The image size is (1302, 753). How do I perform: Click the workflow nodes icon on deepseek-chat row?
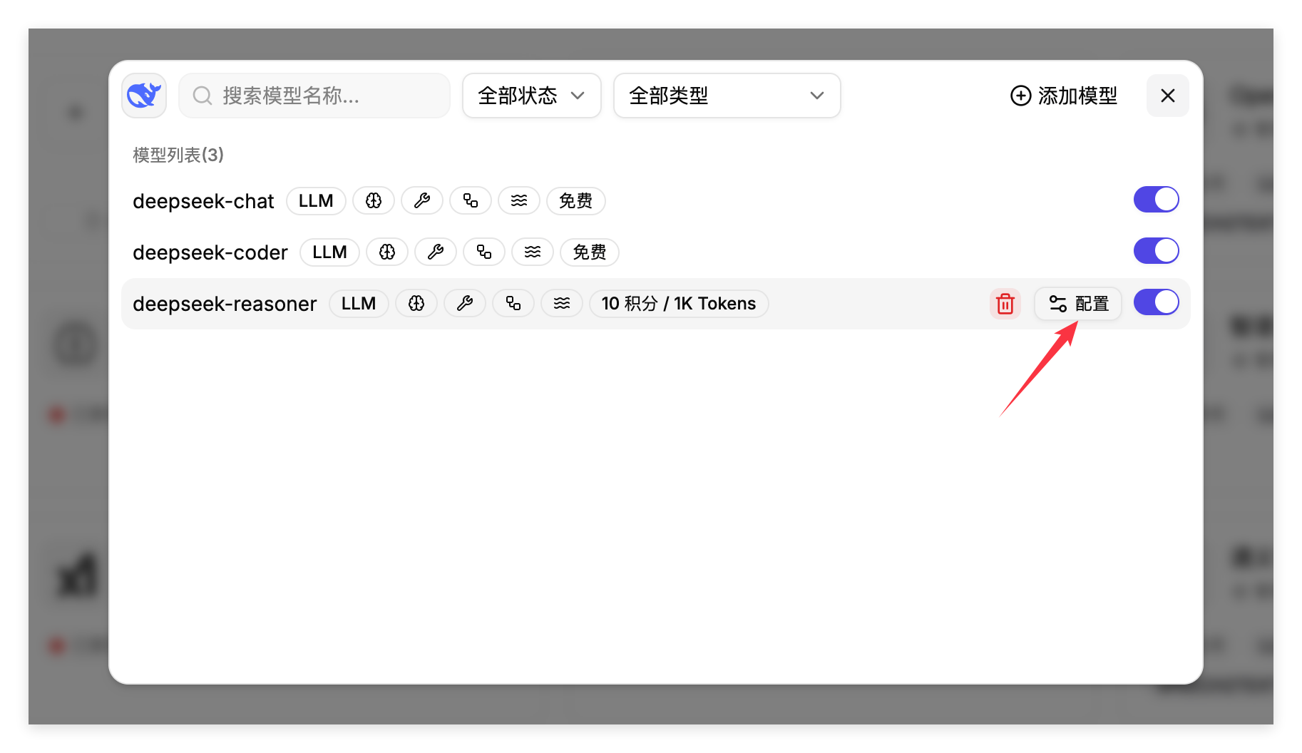(471, 201)
